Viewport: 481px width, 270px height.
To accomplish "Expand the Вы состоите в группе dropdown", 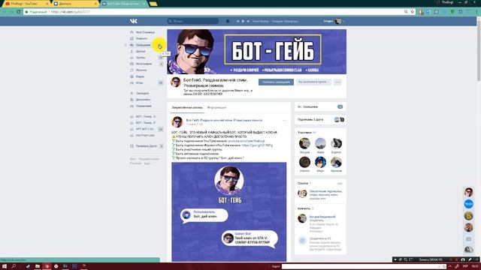I will click(x=313, y=82).
